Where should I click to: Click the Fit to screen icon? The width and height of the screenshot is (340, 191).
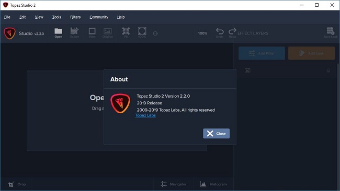[x=126, y=31]
